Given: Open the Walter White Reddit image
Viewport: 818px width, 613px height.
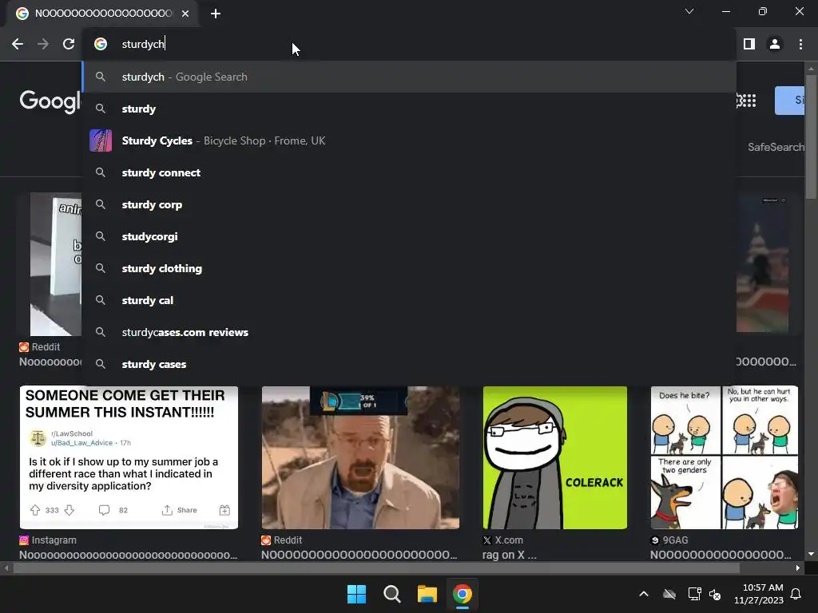Looking at the screenshot, I should point(360,457).
